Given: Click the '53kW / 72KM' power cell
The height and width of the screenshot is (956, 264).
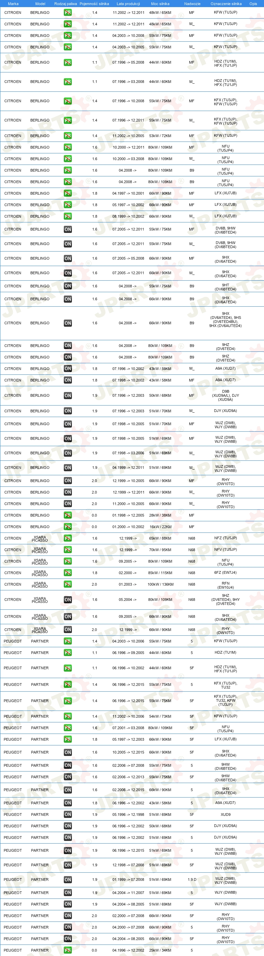Looking at the screenshot, I should point(160,136).
